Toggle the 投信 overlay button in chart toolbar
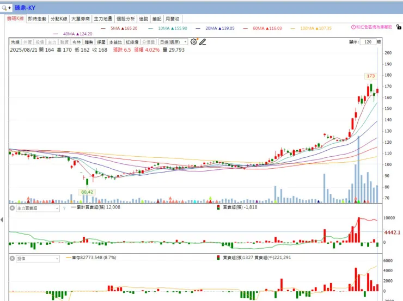Screen dimensions: 403x301 click(x=40, y=42)
